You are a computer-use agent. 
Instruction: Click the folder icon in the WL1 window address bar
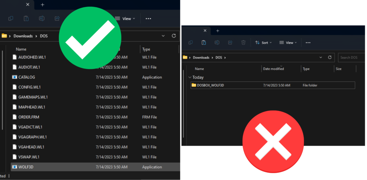(4, 36)
